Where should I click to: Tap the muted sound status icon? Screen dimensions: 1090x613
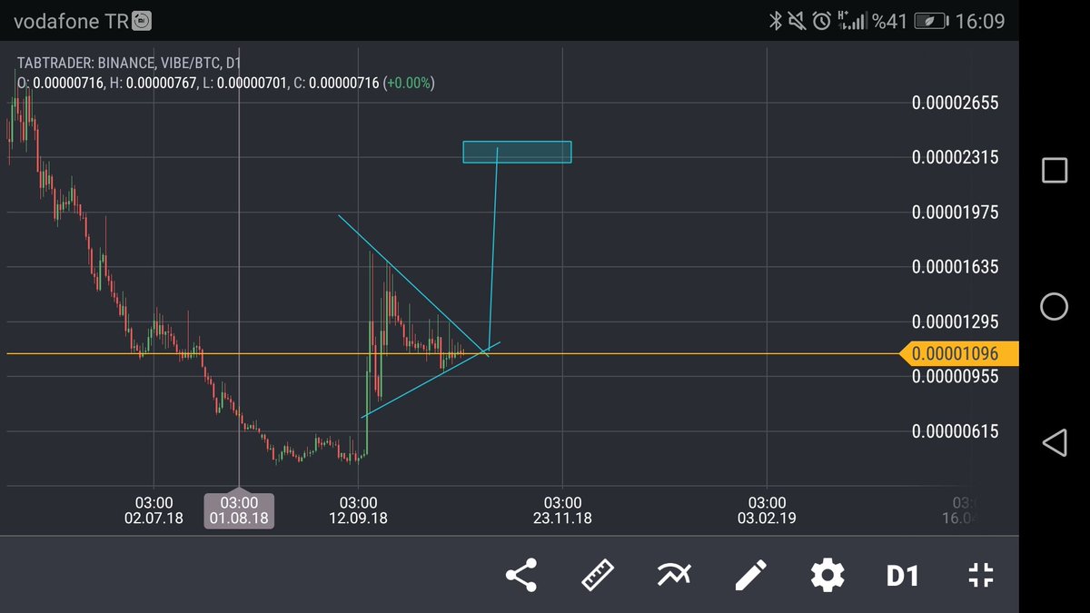798,21
